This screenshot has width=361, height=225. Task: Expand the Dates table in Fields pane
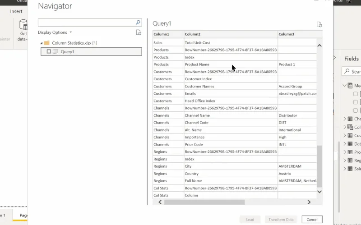point(345,144)
